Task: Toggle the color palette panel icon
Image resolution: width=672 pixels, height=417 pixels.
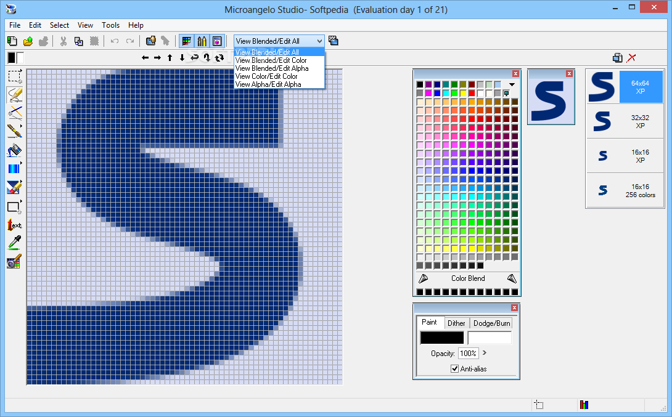Action: click(x=186, y=41)
